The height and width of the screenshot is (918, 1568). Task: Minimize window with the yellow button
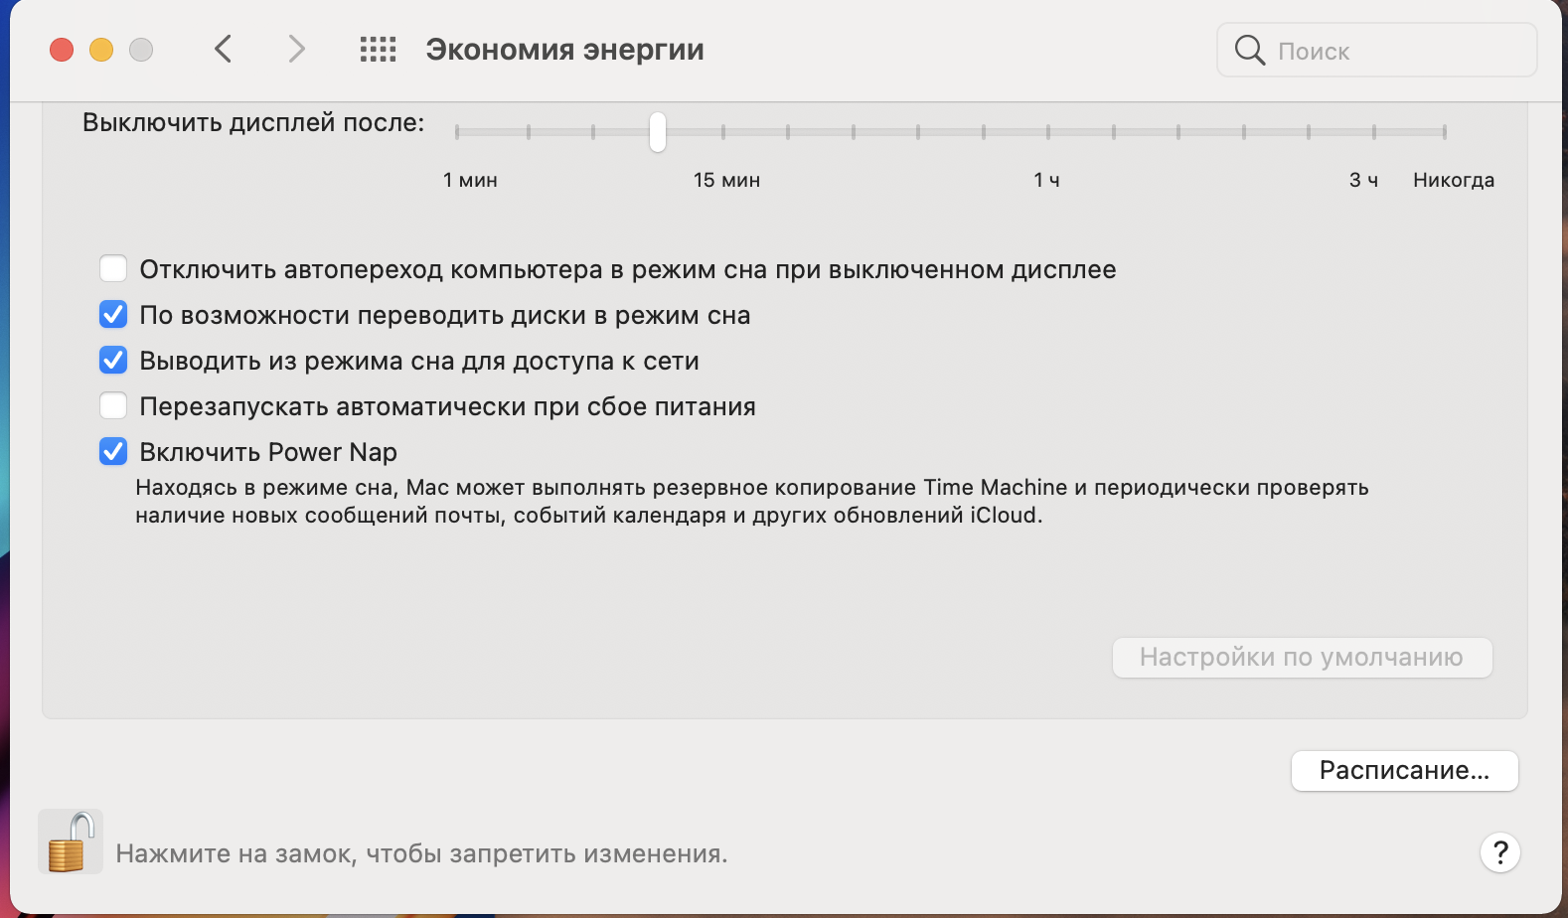(x=101, y=50)
